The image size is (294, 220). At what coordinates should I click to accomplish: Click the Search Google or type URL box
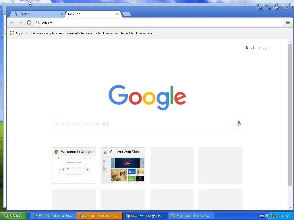pos(147,123)
